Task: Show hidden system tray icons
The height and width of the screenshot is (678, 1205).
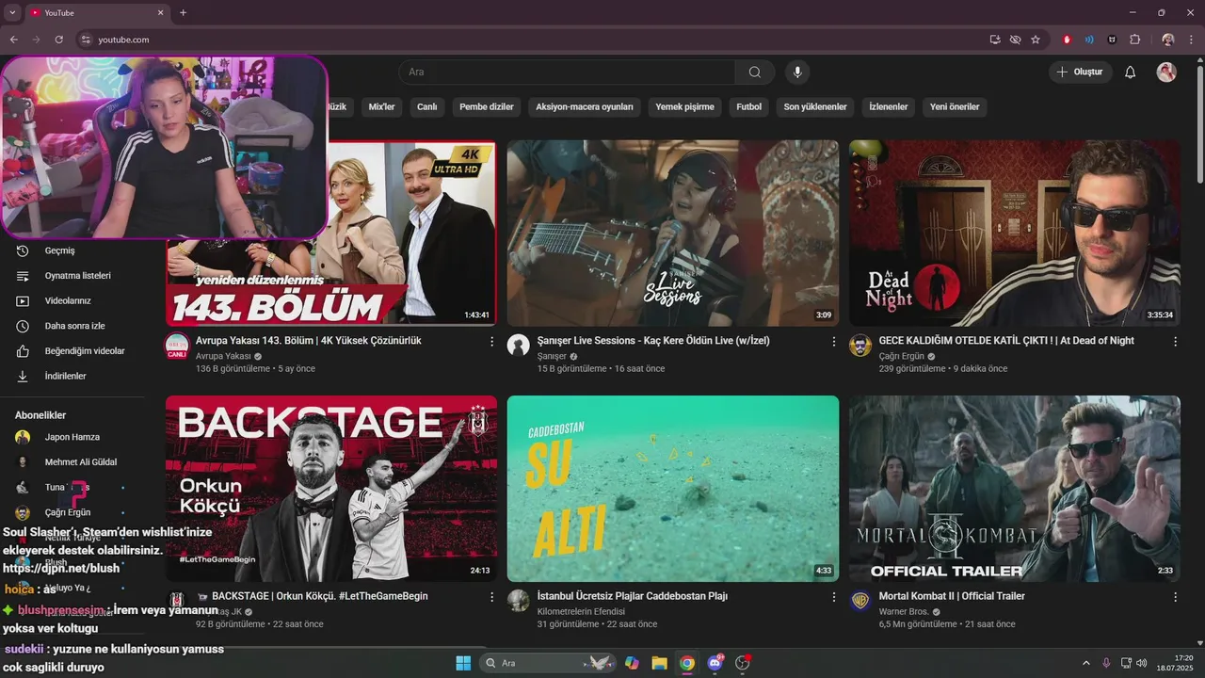Action: point(1087,663)
